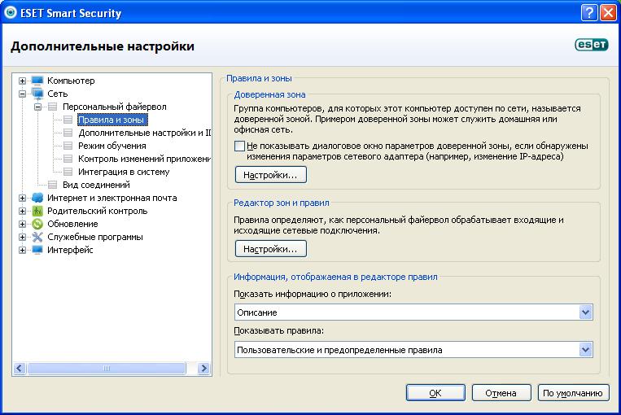Viewport: 621px width, 415px height.
Task: Select the Интеграция в систему item
Action: [124, 172]
